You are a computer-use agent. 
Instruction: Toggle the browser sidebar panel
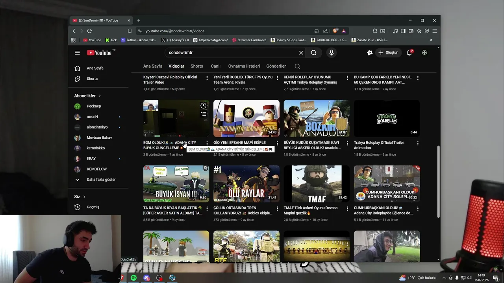click(x=403, y=31)
